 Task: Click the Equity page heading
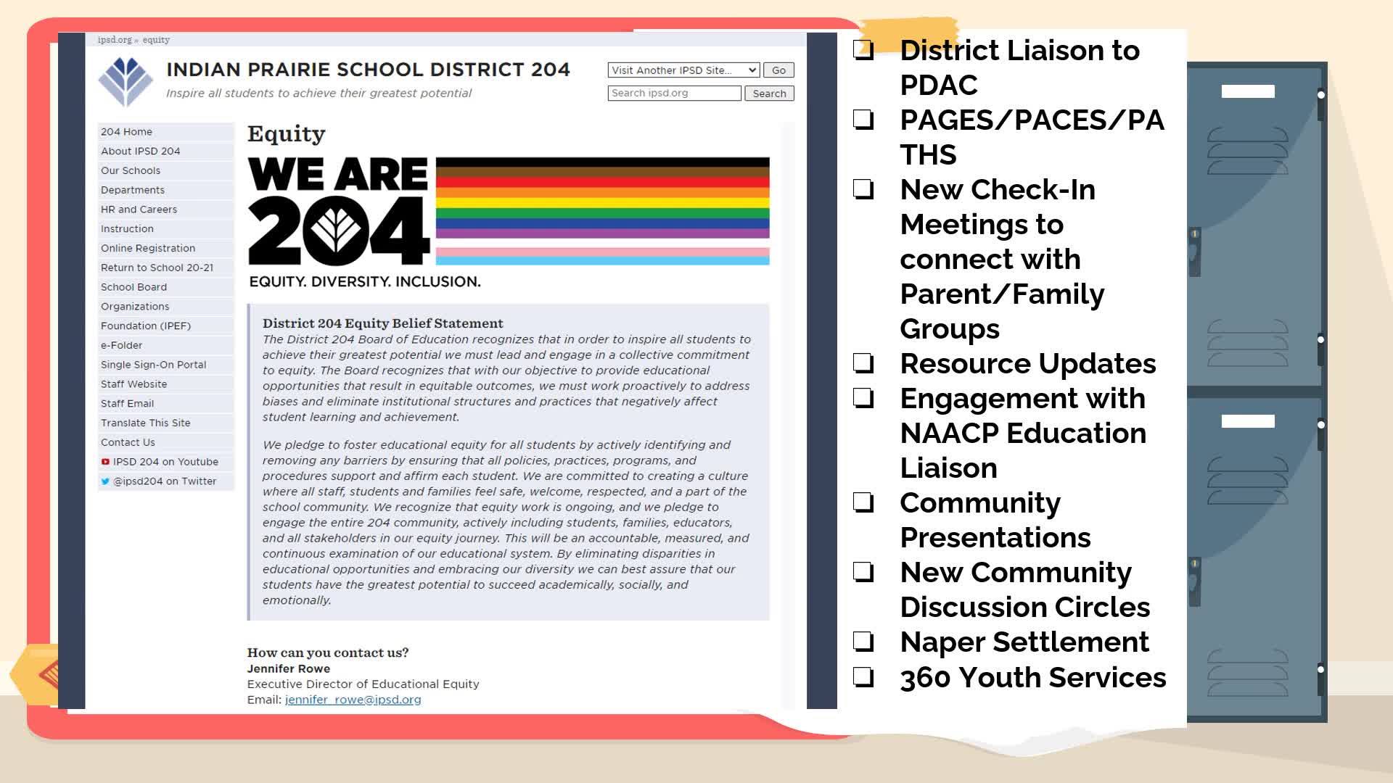click(286, 134)
